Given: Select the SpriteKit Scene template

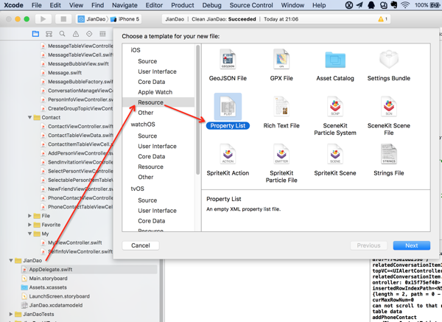Looking at the screenshot, I should 335,160.
